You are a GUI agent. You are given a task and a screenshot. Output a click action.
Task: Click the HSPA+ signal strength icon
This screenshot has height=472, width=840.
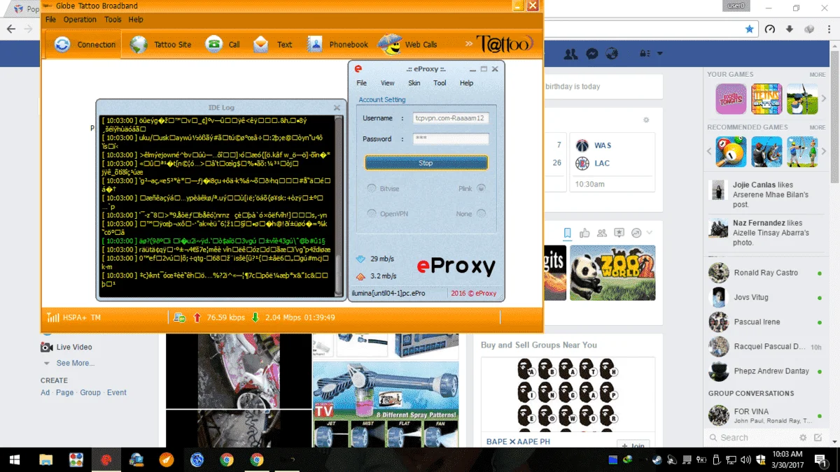53,317
